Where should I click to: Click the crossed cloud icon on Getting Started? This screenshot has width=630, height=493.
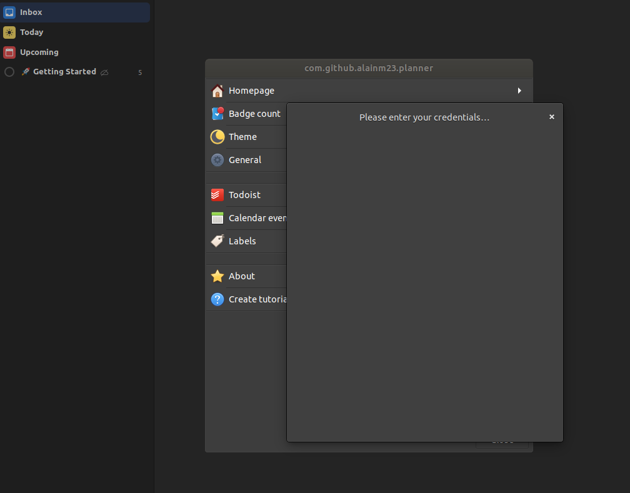104,72
